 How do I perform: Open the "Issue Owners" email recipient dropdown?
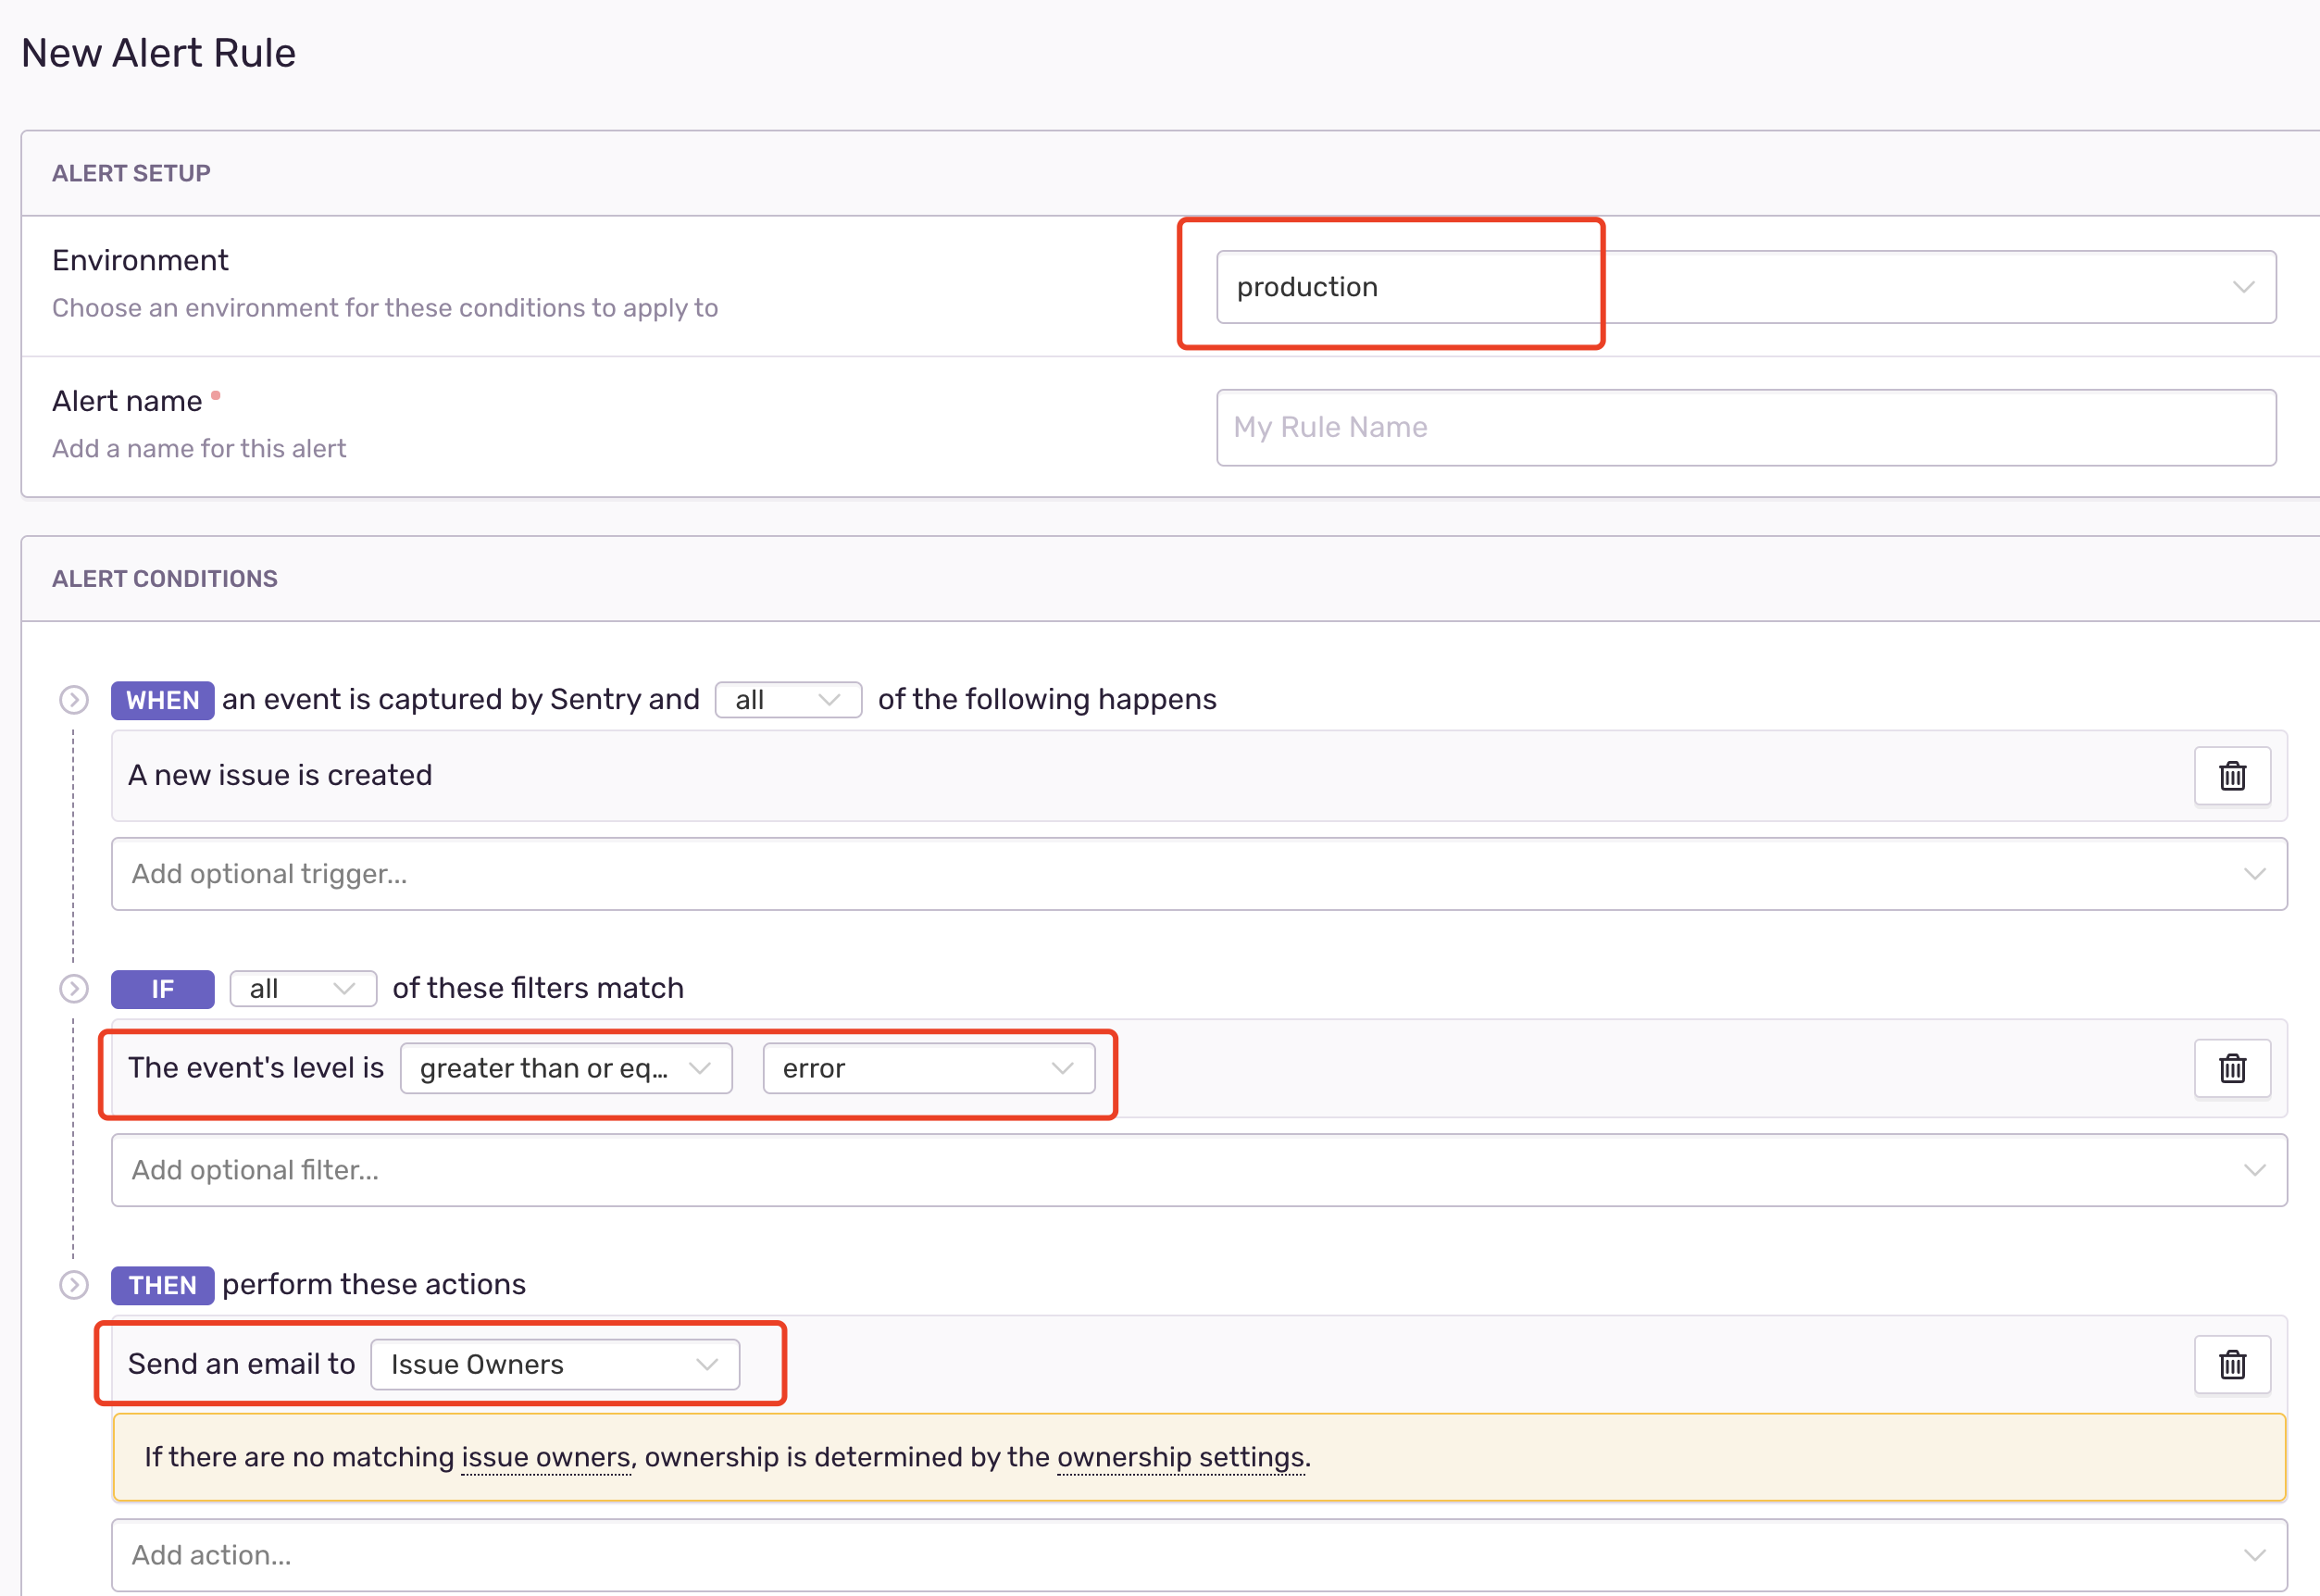coord(553,1364)
